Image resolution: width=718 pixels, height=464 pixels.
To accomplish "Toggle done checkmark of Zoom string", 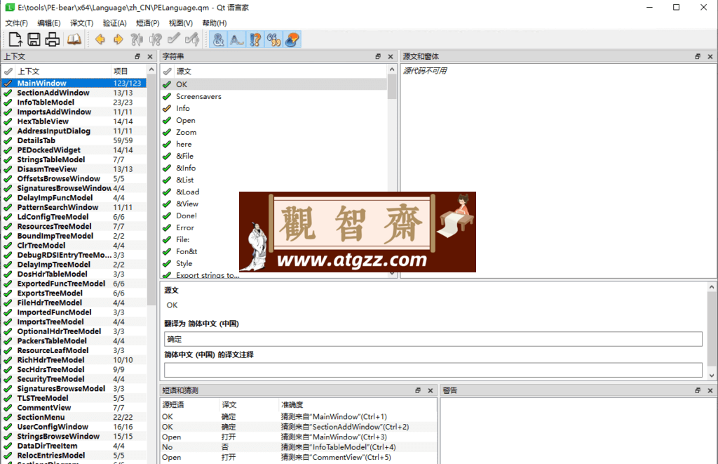I will tap(167, 132).
